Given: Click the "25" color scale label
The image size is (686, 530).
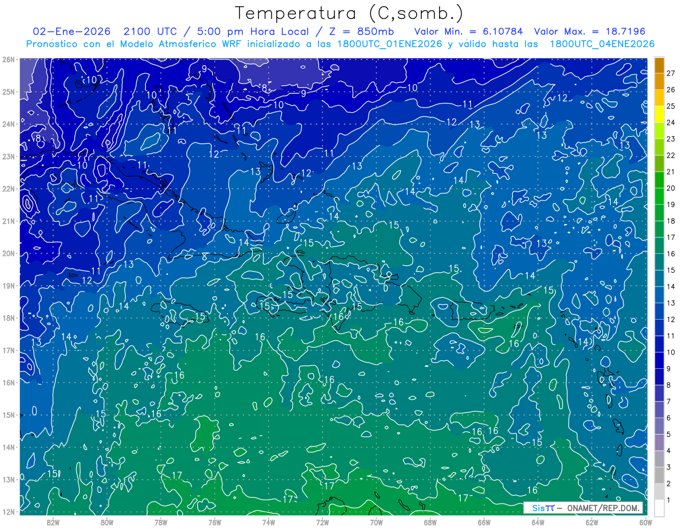Looking at the screenshot, I should click(671, 106).
